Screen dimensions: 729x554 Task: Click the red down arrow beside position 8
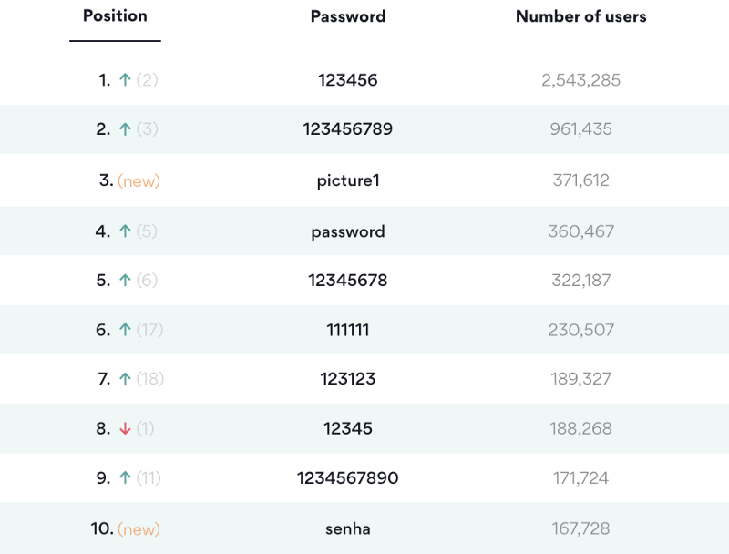pyautogui.click(x=126, y=428)
